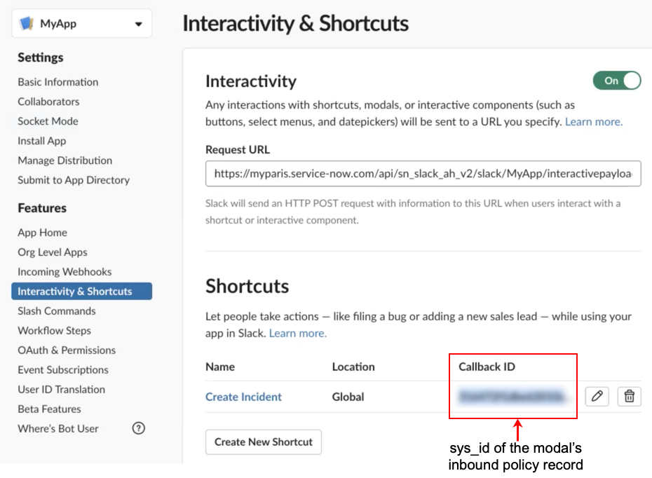Click the MyApp app icon
The image size is (652, 478).
[27, 23]
